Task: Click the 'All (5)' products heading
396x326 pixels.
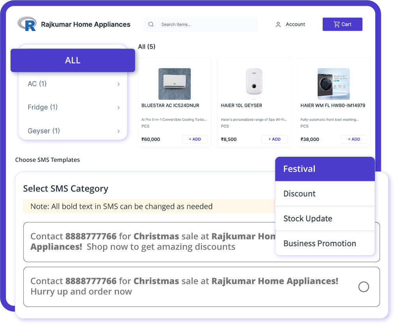Action: [147, 47]
